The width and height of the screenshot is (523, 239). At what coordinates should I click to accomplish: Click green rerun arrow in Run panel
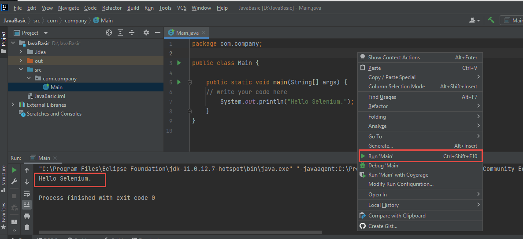(15, 170)
